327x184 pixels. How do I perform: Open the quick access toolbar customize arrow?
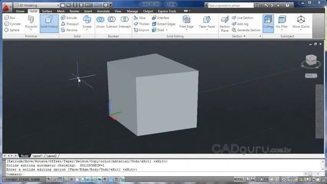pos(111,5)
